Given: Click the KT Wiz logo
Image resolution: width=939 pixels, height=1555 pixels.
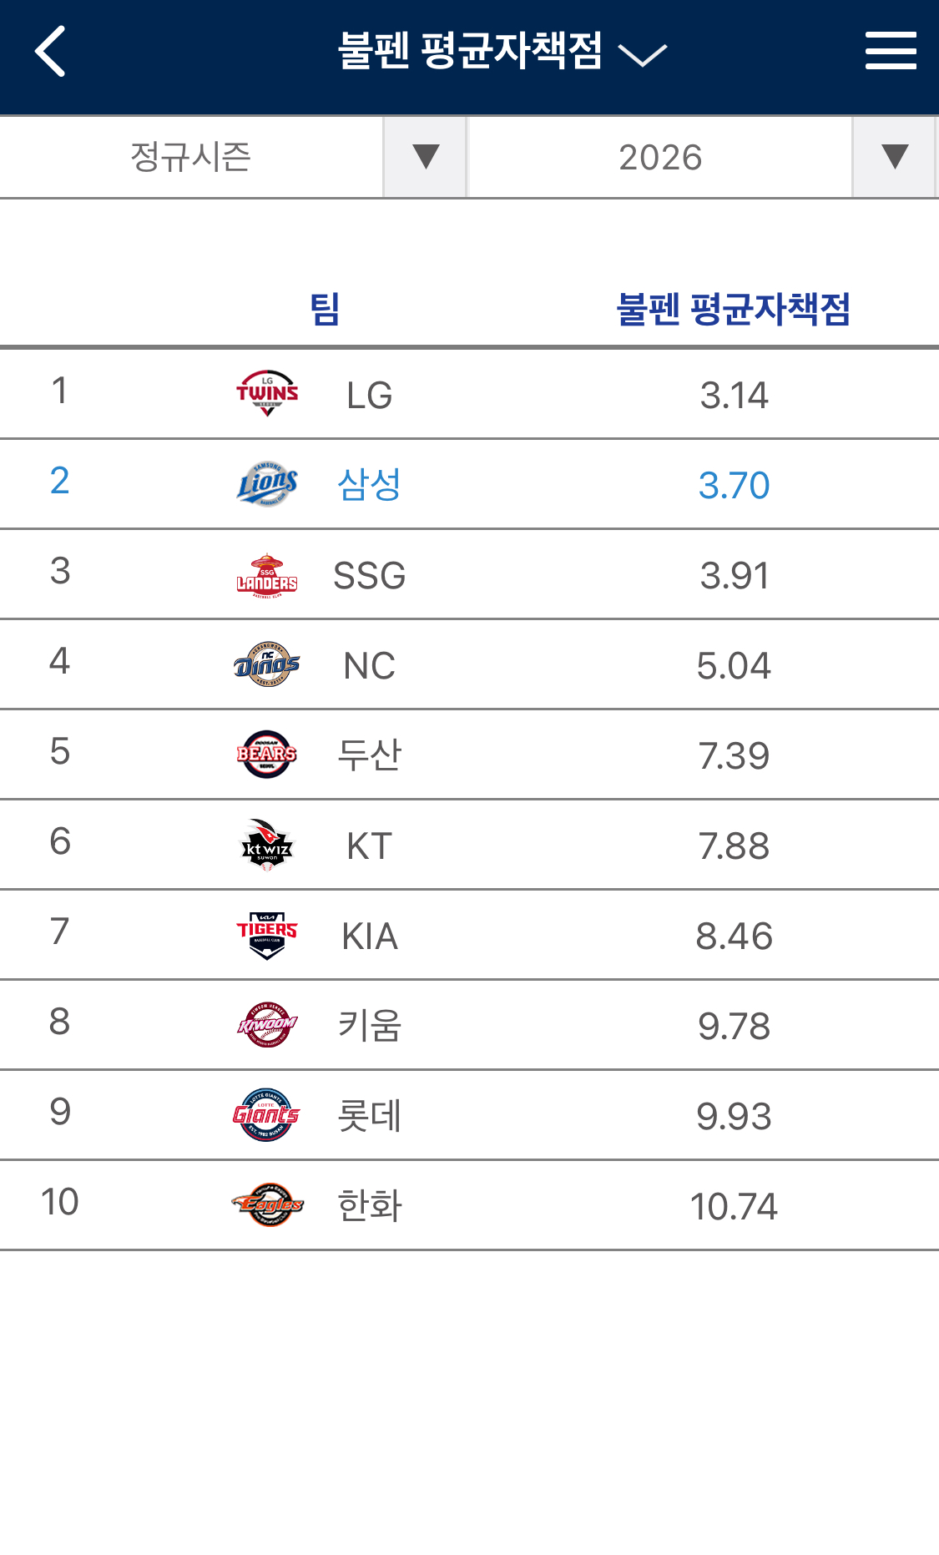Looking at the screenshot, I should coord(267,845).
